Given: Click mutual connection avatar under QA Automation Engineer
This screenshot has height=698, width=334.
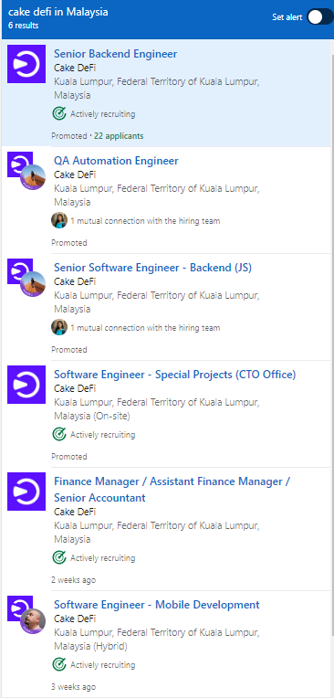Looking at the screenshot, I should [59, 220].
